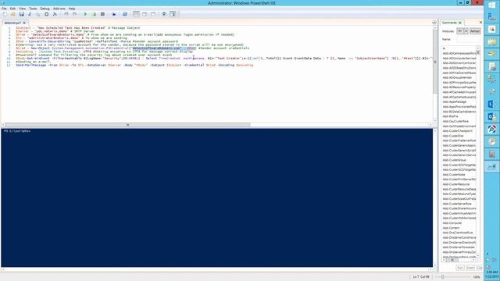
Task: Select Add-ClusterNode in the commands list
Action: (454, 175)
